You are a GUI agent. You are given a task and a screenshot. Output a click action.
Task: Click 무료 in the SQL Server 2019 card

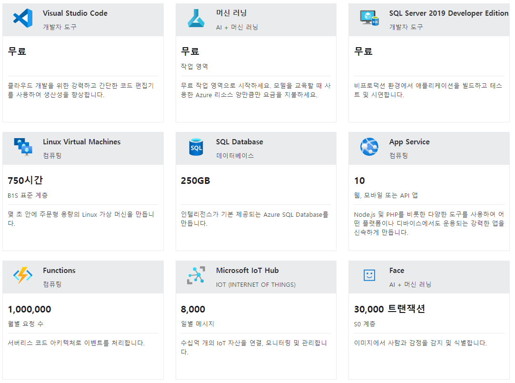pyautogui.click(x=363, y=51)
